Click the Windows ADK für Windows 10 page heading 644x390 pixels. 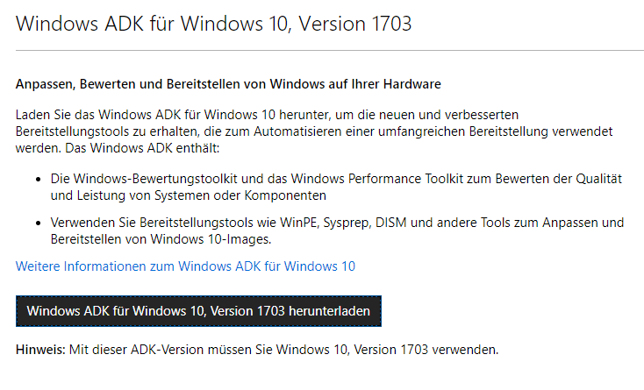coord(213,24)
